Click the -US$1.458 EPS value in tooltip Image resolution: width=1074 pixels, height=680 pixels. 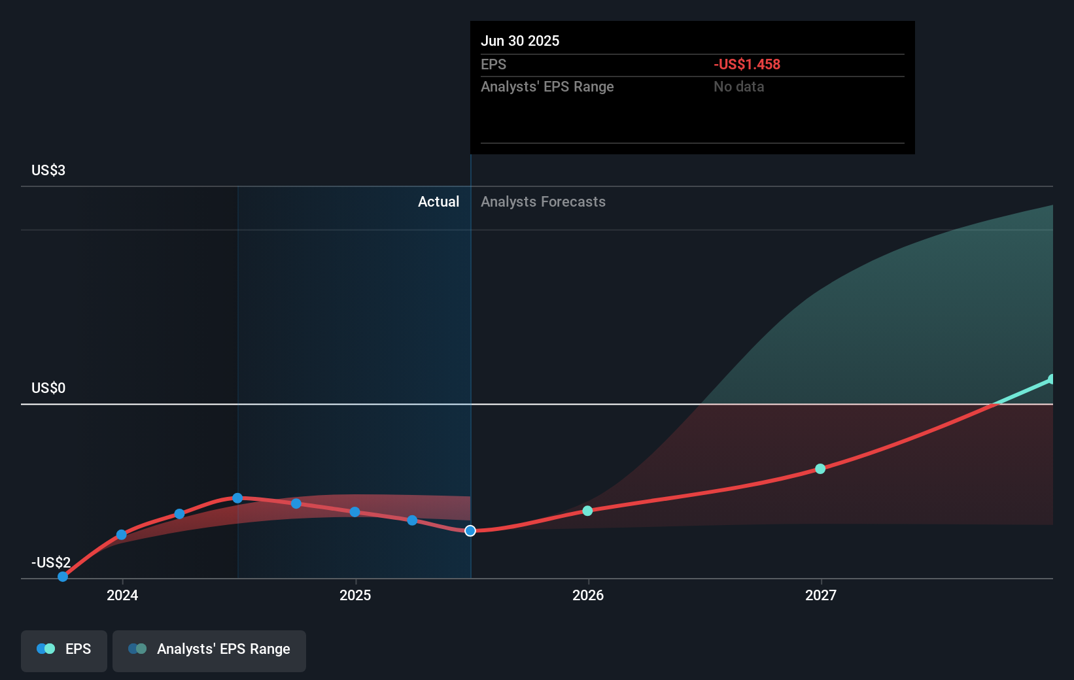pos(747,64)
